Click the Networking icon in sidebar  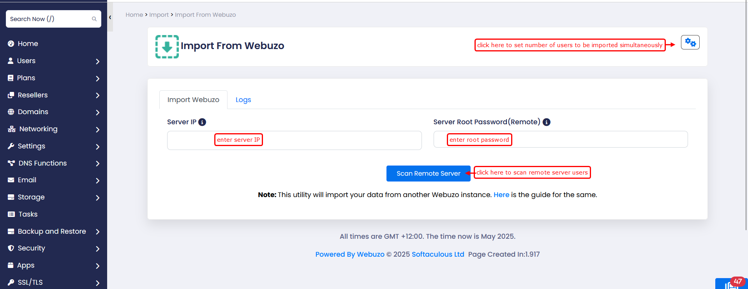pos(12,129)
